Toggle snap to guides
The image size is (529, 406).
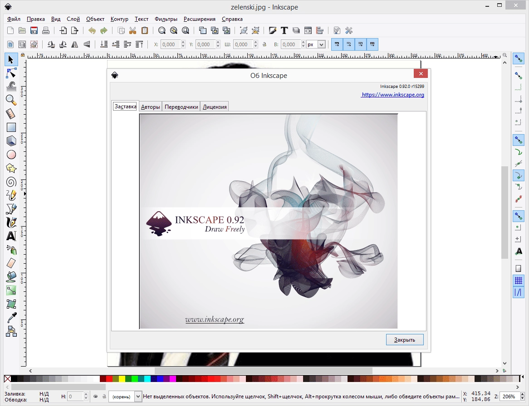(519, 292)
